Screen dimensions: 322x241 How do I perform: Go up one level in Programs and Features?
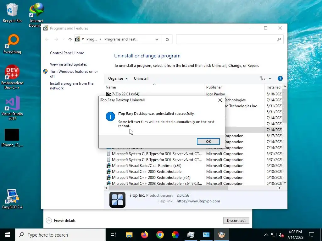tap(70, 39)
